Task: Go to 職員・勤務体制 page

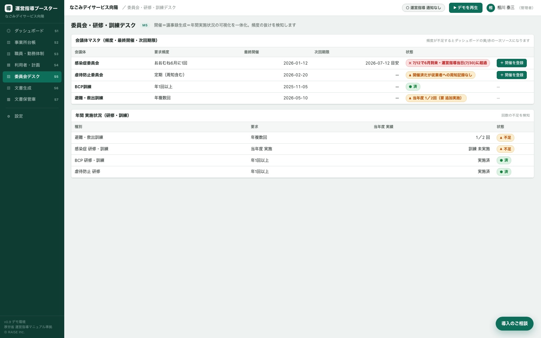Action: coord(32,54)
